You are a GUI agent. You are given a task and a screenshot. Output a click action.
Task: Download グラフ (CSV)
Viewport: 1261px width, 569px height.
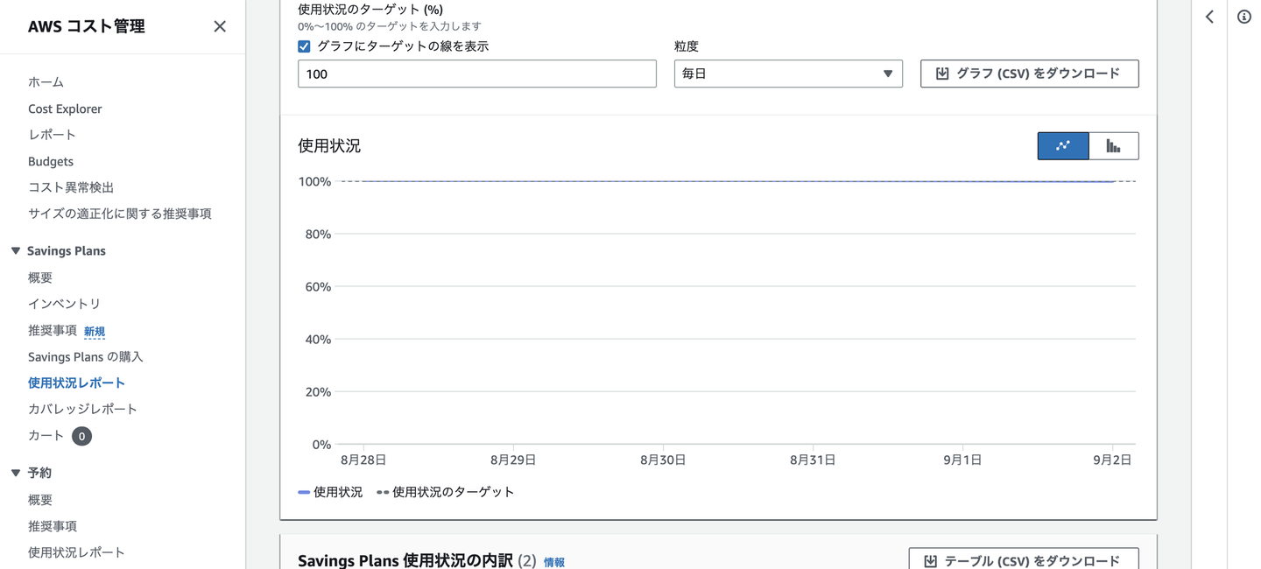point(1030,74)
